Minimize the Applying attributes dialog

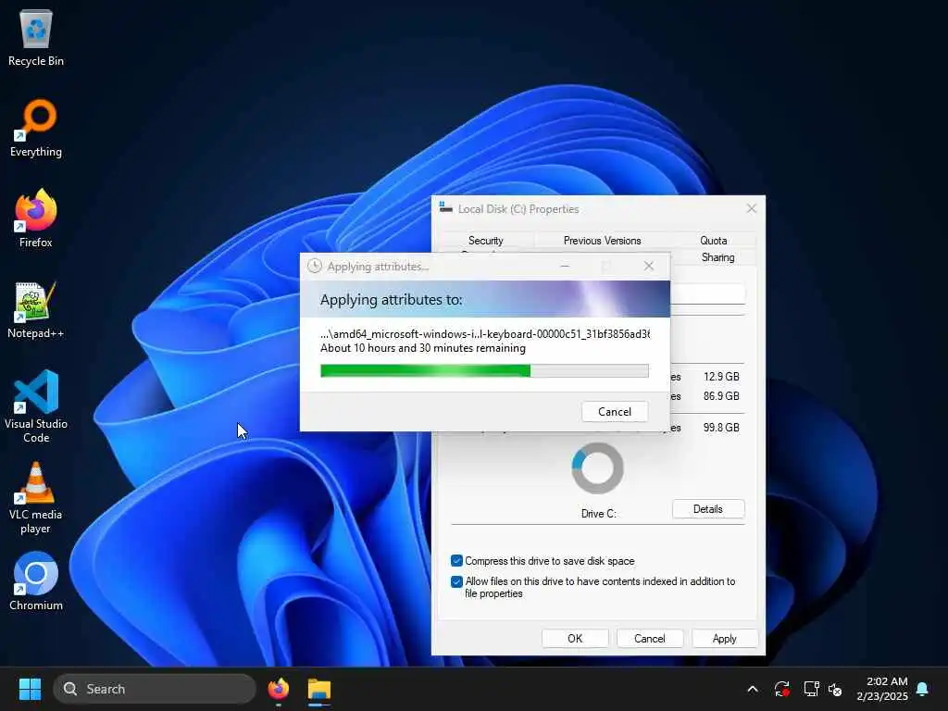564,266
